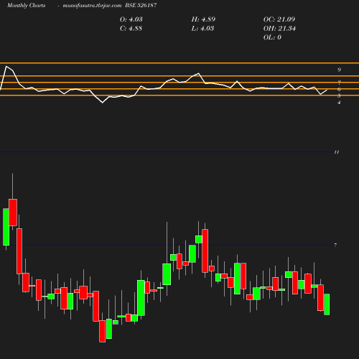Click the highest peak of the white indicator line
The image size is (359, 359).
(x=6, y=66)
